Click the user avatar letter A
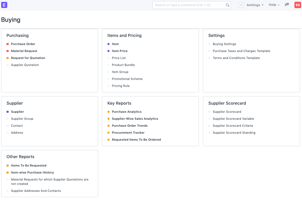 coord(241,5)
